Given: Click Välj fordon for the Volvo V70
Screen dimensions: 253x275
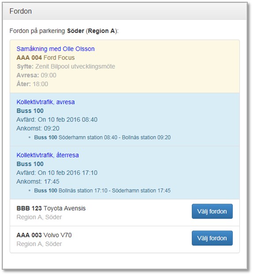Looking at the screenshot, I should point(212,238).
